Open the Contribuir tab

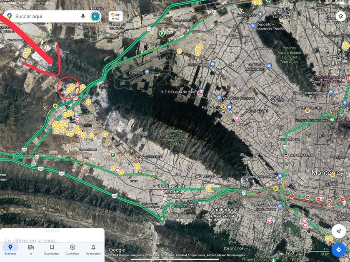coord(72,250)
